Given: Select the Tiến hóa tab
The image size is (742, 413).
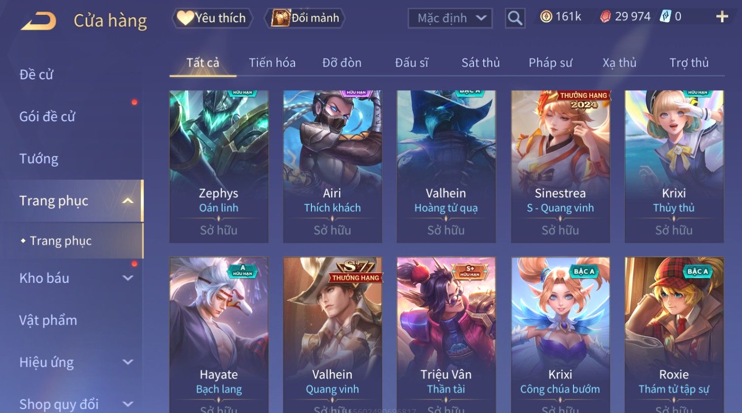Looking at the screenshot, I should click(272, 63).
